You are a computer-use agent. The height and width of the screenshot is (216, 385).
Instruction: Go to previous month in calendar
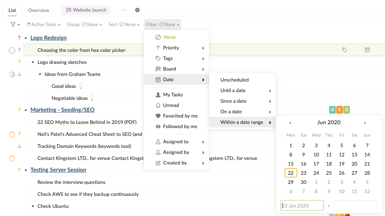pyautogui.click(x=290, y=122)
